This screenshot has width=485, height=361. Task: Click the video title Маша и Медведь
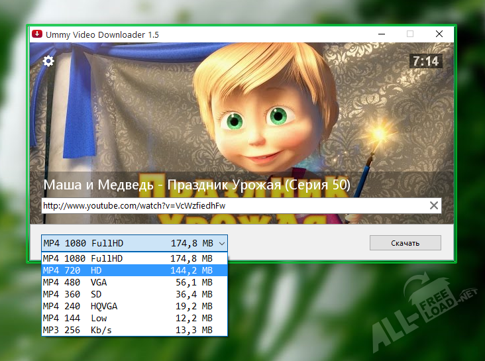[196, 183]
